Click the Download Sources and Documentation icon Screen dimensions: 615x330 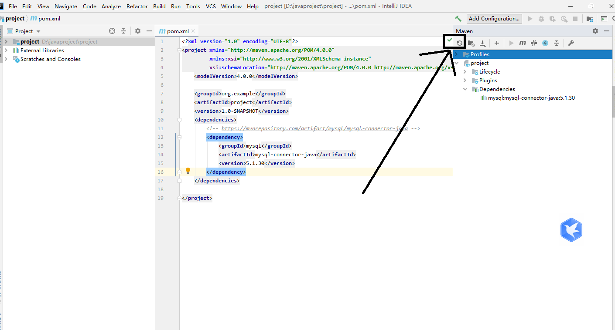483,43
